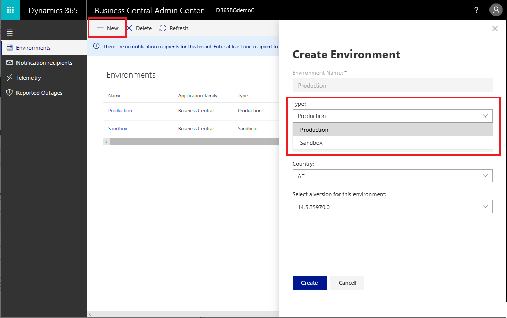Image resolution: width=507 pixels, height=318 pixels.
Task: Open the Sandbox environment link
Action: (x=117, y=129)
